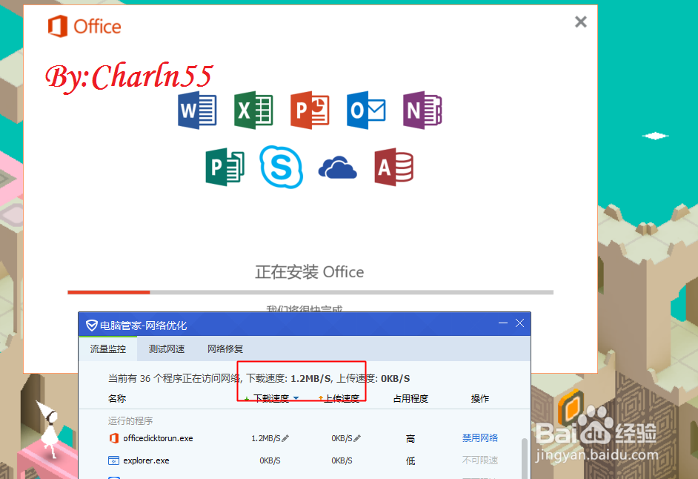
Task: Select the Outlook icon
Action: (x=366, y=109)
